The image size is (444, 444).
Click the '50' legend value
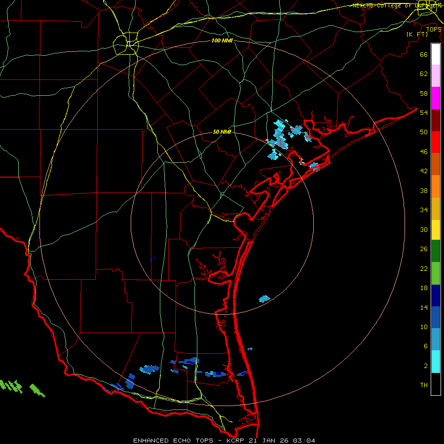(424, 132)
